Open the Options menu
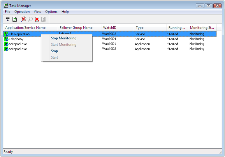This screenshot has height=157, width=225. tap(51, 12)
